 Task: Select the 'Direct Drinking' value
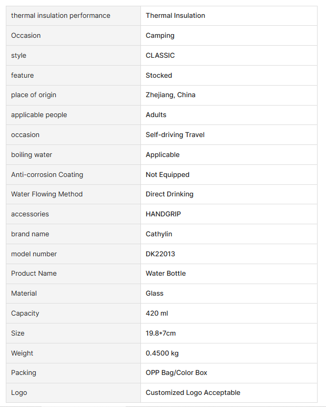click(169, 194)
